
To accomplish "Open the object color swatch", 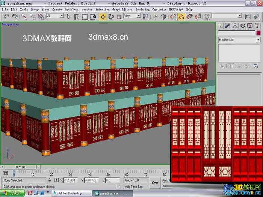I will [x=258, y=33].
